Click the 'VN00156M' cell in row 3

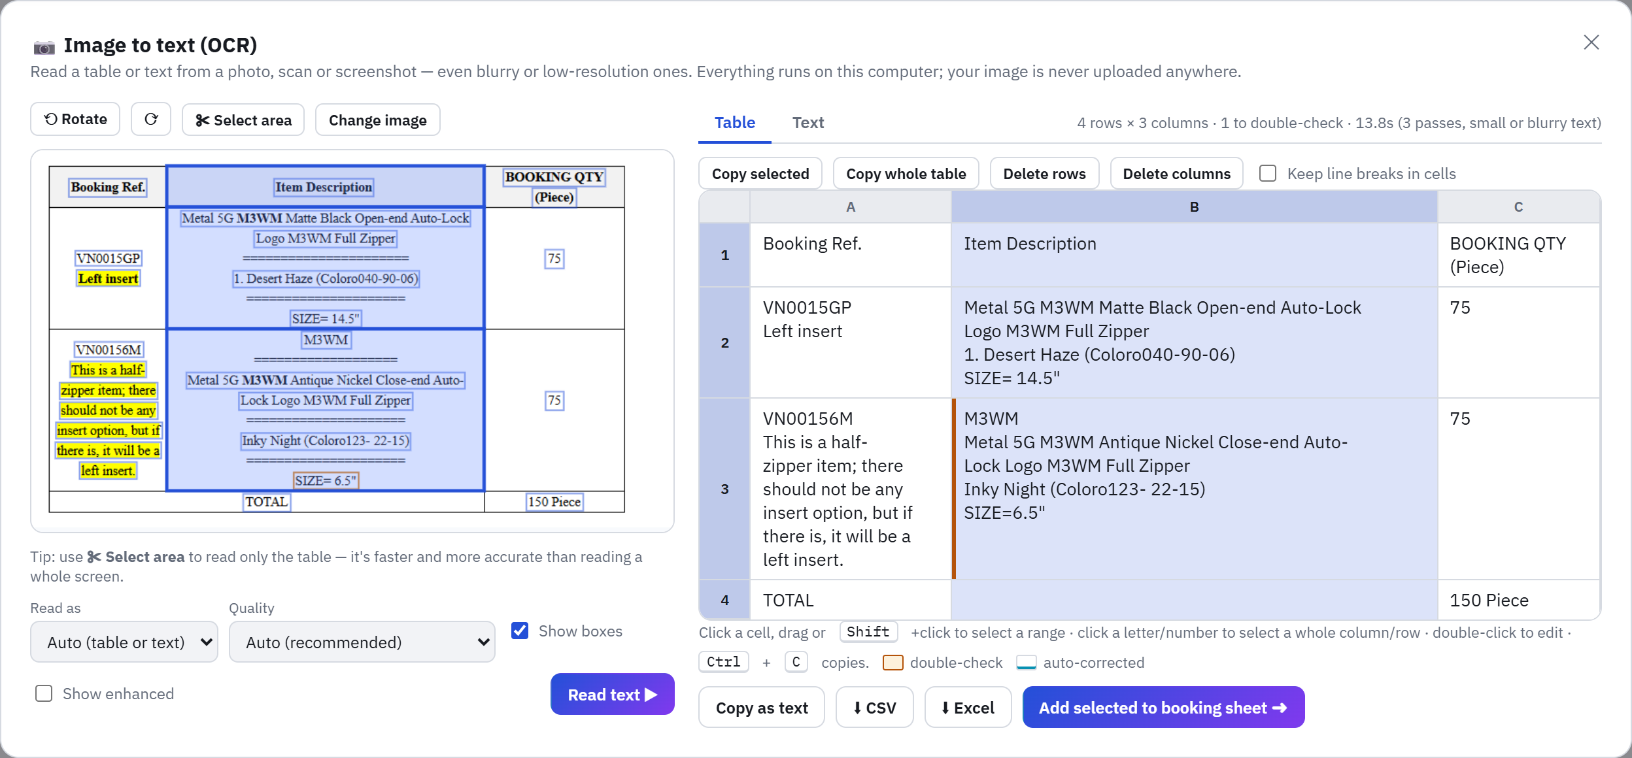click(850, 489)
